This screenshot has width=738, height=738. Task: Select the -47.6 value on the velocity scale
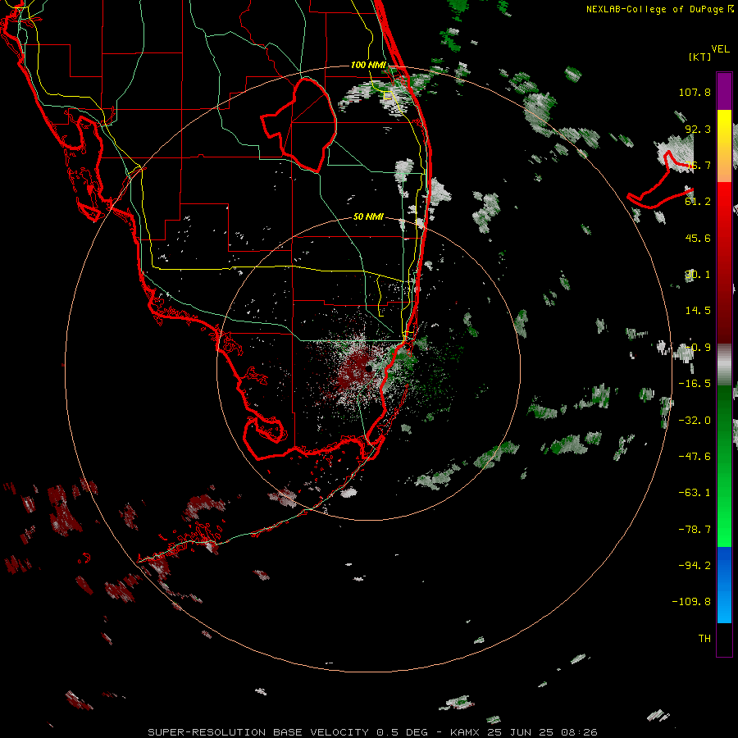pos(695,457)
